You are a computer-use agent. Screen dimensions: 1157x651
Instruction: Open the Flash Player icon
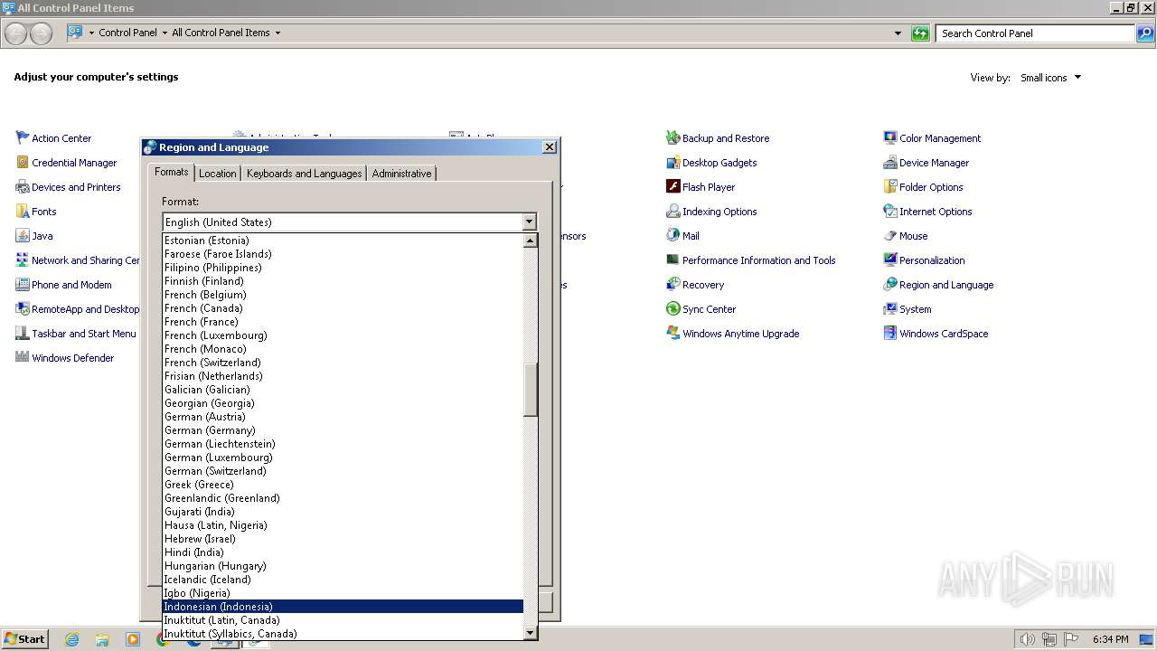pos(673,187)
